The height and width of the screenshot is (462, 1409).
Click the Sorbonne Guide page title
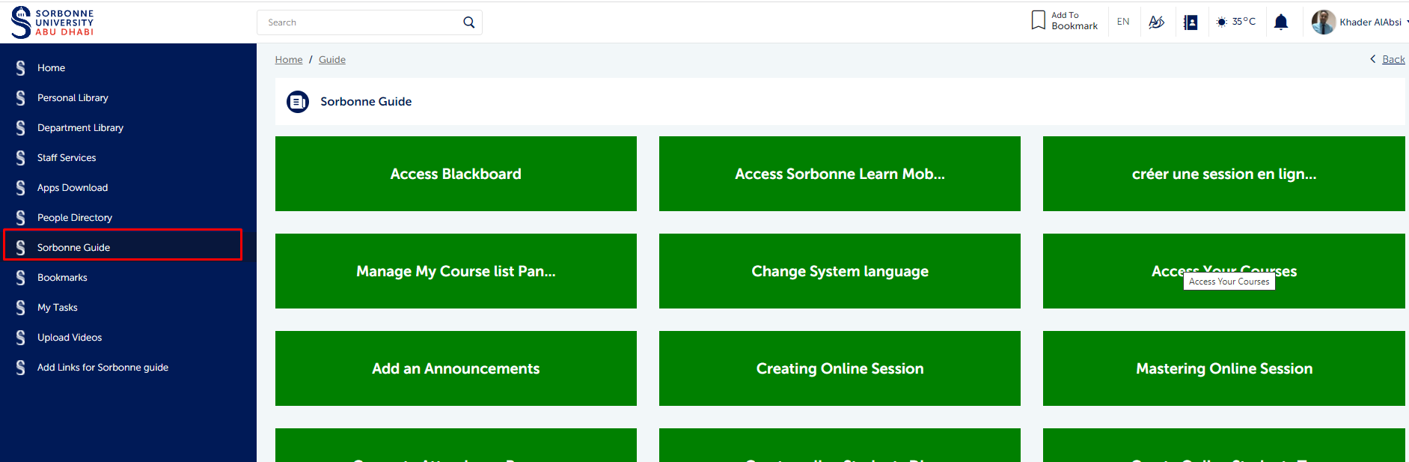(x=366, y=102)
